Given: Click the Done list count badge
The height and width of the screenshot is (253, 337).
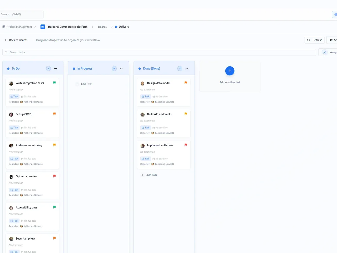Looking at the screenshot, I should point(180,69).
